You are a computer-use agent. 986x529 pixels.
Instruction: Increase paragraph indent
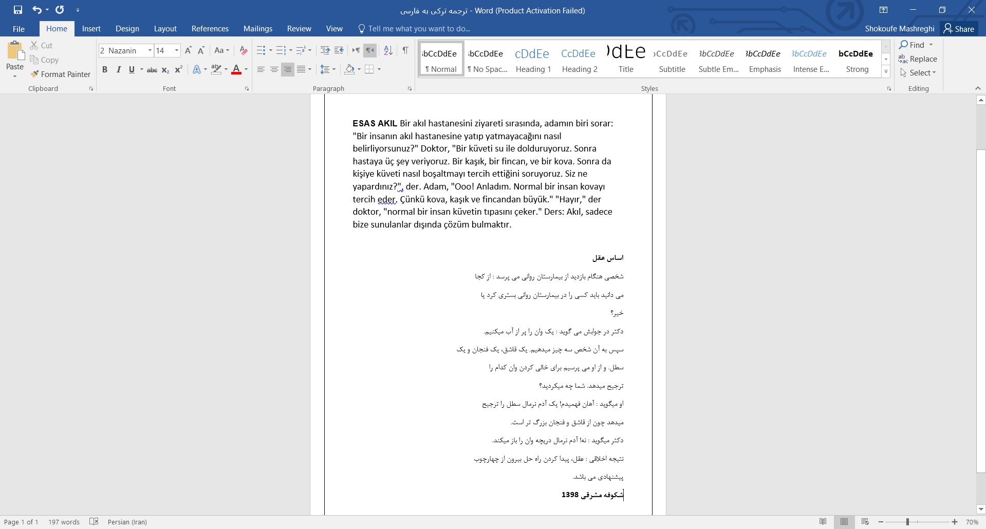tap(339, 50)
